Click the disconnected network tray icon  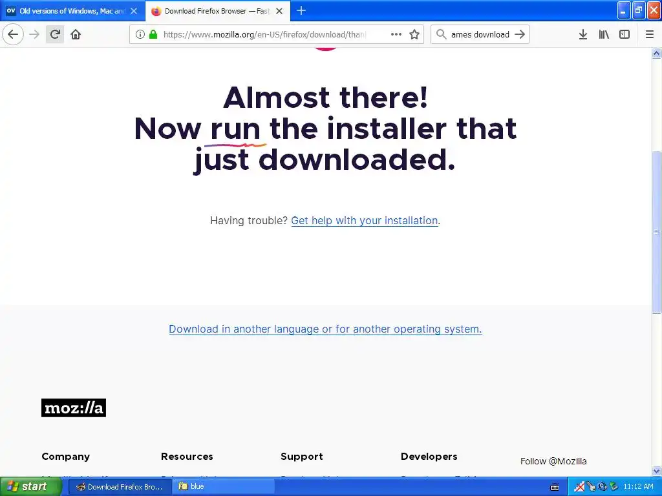[579, 487]
